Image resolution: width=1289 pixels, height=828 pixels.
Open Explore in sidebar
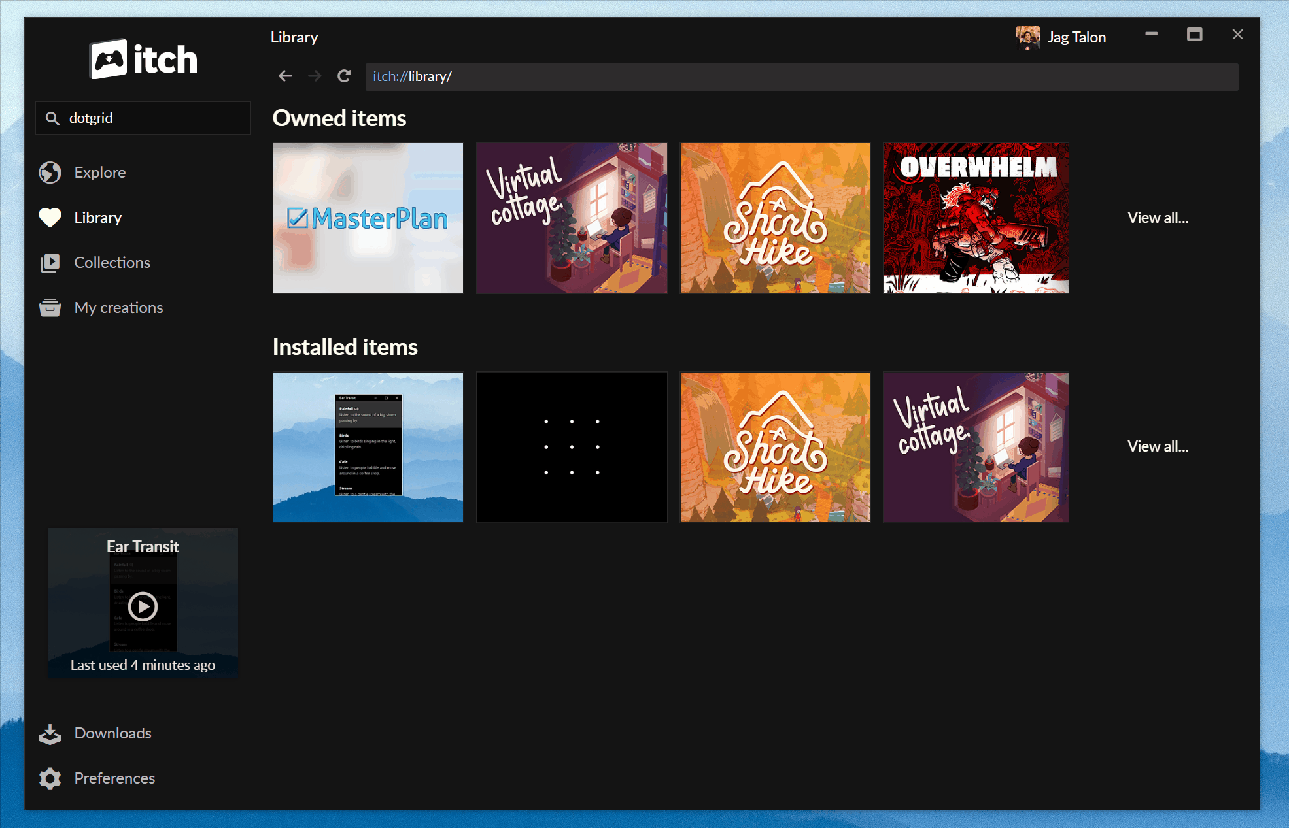tap(99, 173)
